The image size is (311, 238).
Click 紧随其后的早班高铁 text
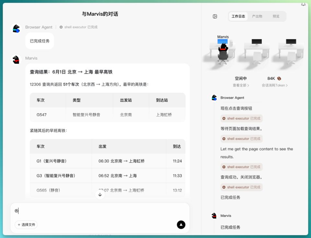[48, 131]
